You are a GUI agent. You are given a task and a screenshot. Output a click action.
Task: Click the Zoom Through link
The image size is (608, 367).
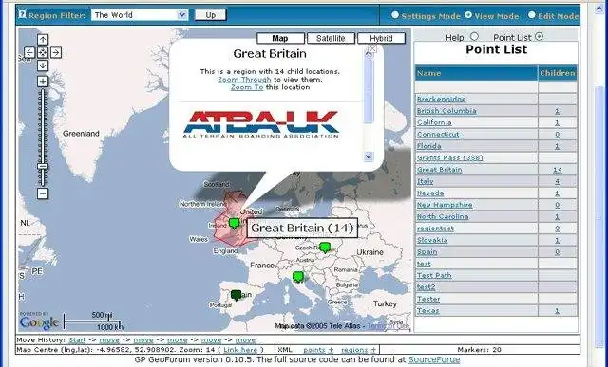(x=244, y=80)
